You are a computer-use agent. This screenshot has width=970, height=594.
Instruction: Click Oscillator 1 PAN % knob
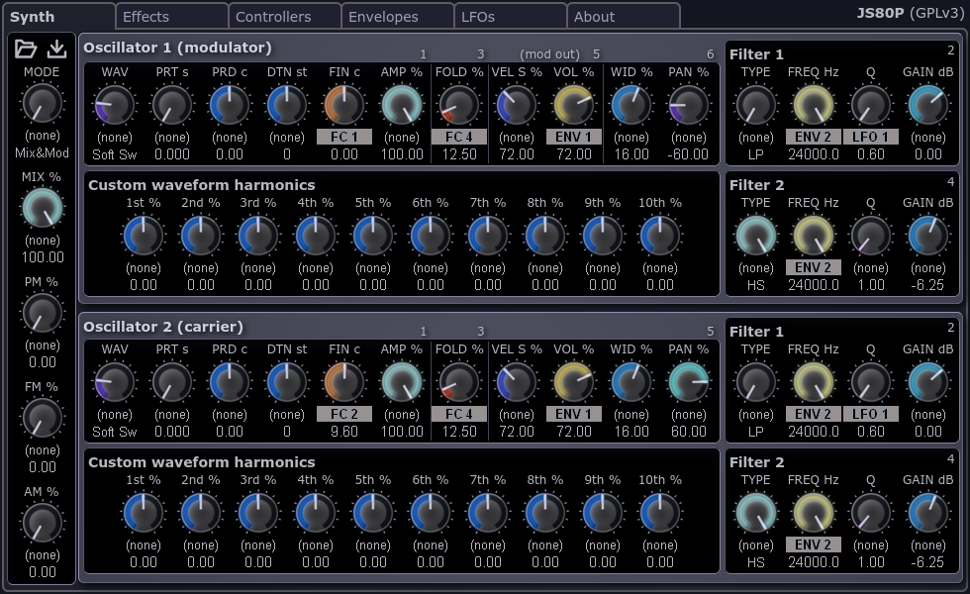(689, 105)
